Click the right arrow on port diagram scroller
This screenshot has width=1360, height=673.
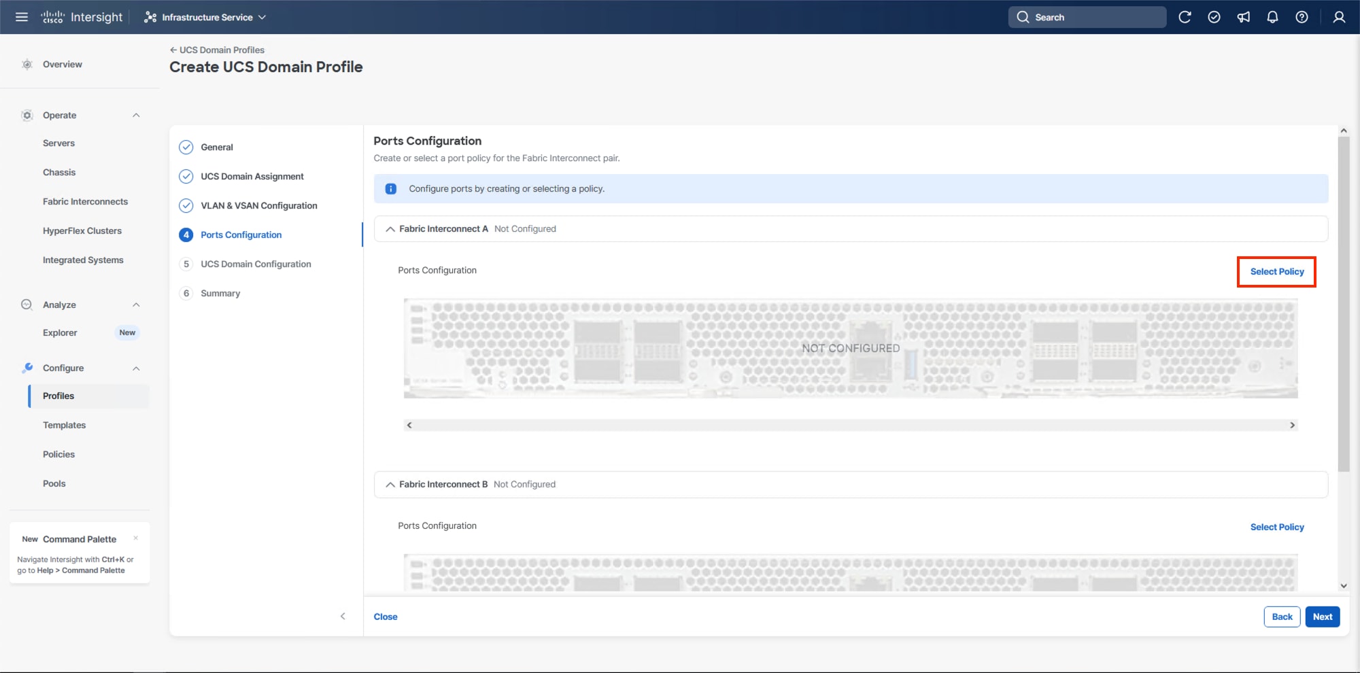[1292, 425]
